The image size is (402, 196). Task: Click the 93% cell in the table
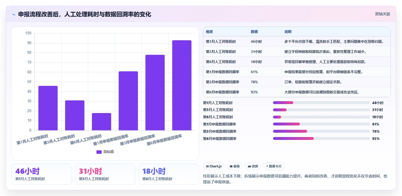[x=254, y=92]
